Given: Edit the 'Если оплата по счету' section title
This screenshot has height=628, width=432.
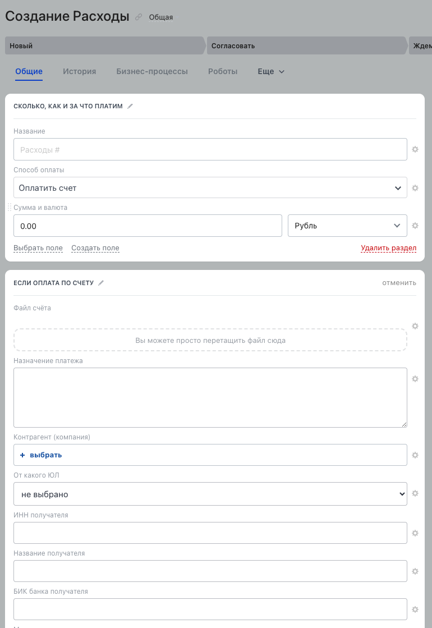Looking at the screenshot, I should click(x=102, y=283).
